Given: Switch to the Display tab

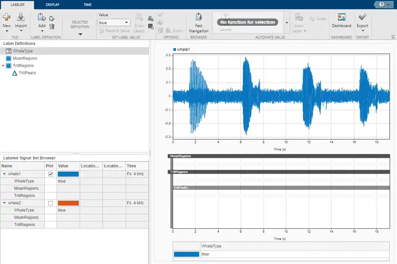Looking at the screenshot, I should [52, 4].
